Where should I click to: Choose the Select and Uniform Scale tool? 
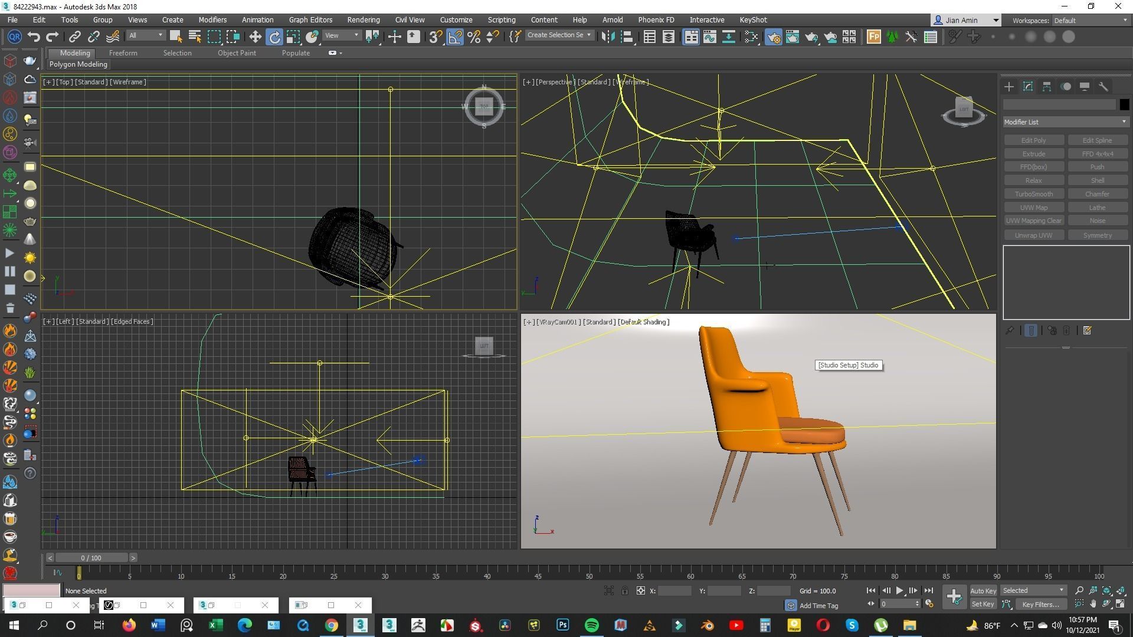pos(293,37)
